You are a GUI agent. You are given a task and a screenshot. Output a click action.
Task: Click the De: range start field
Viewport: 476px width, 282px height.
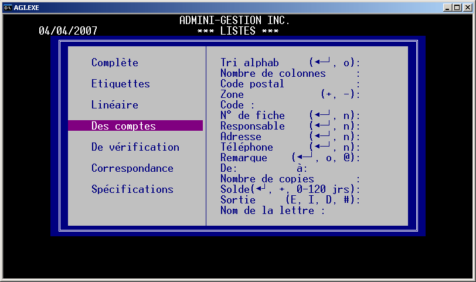pos(229,168)
